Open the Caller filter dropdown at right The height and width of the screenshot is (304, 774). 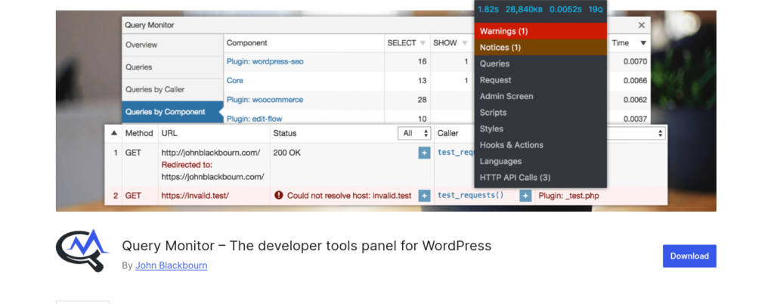pyautogui.click(x=636, y=133)
